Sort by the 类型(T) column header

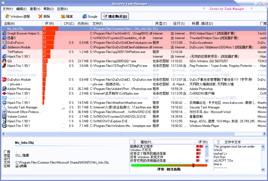(161, 24)
